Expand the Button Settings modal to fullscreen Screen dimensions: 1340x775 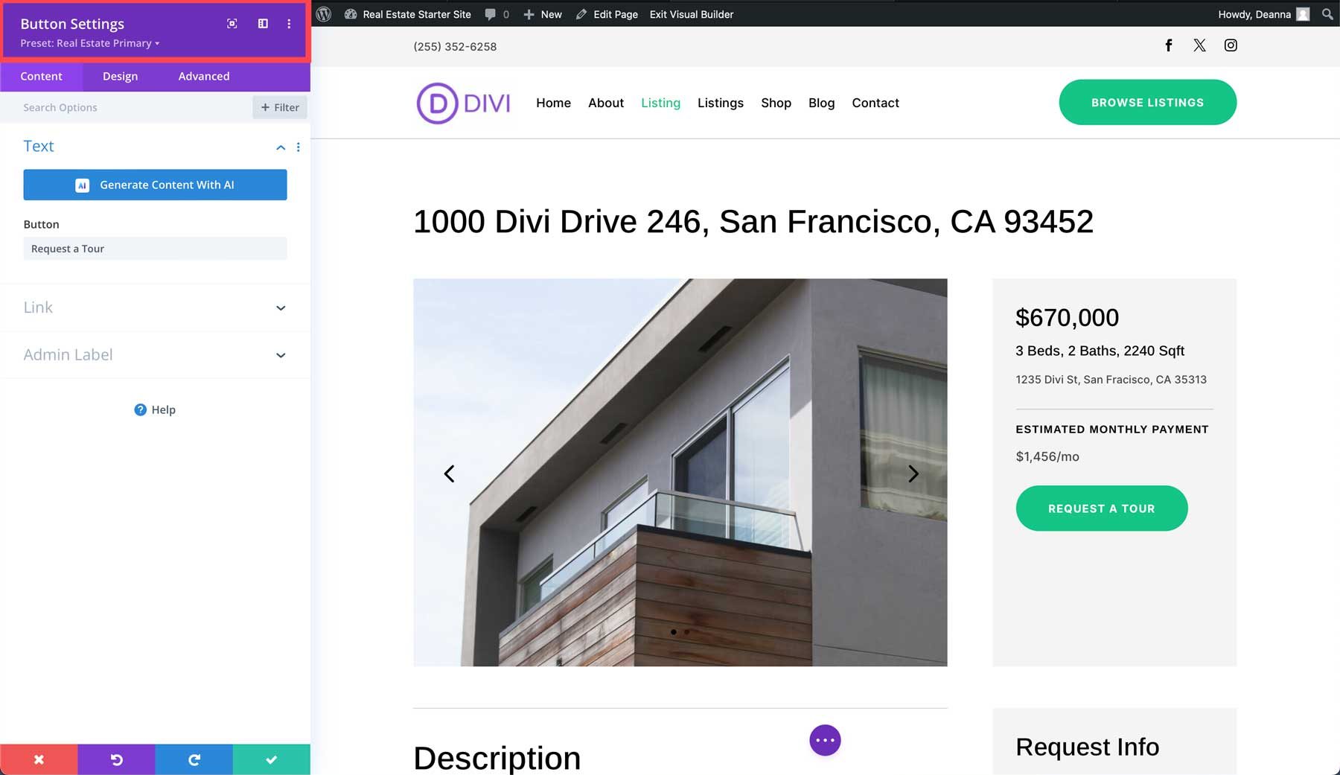point(232,23)
